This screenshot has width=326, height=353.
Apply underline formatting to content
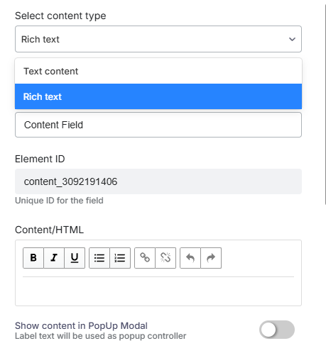pyautogui.click(x=75, y=258)
